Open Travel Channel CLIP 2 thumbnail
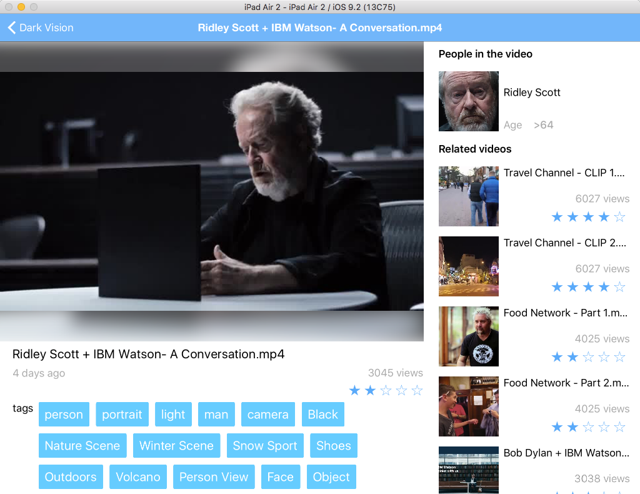The height and width of the screenshot is (494, 640). click(469, 266)
